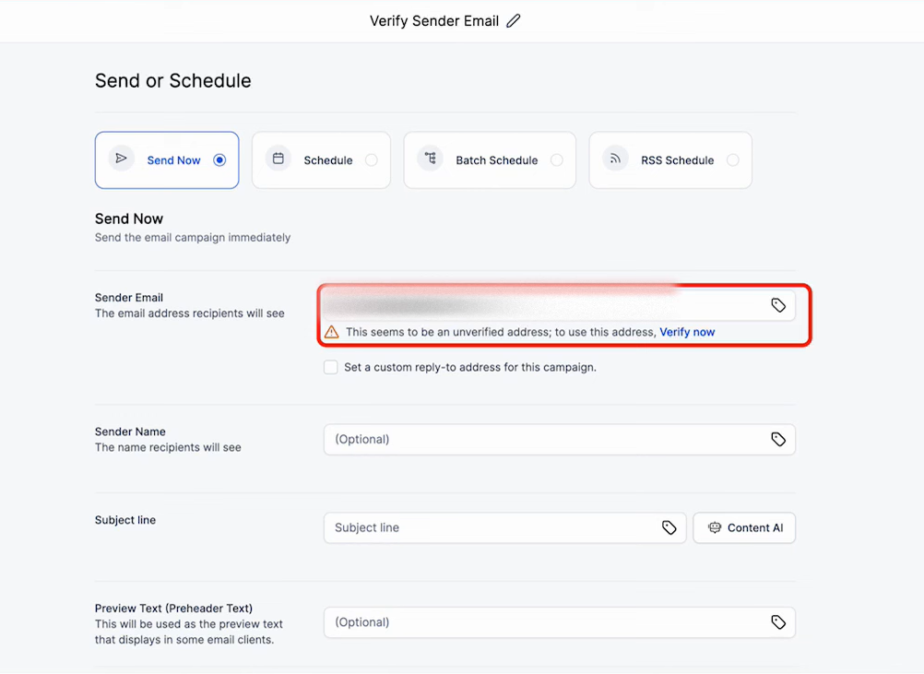This screenshot has height=674, width=924.
Task: Click the Verify now link
Action: coord(687,332)
